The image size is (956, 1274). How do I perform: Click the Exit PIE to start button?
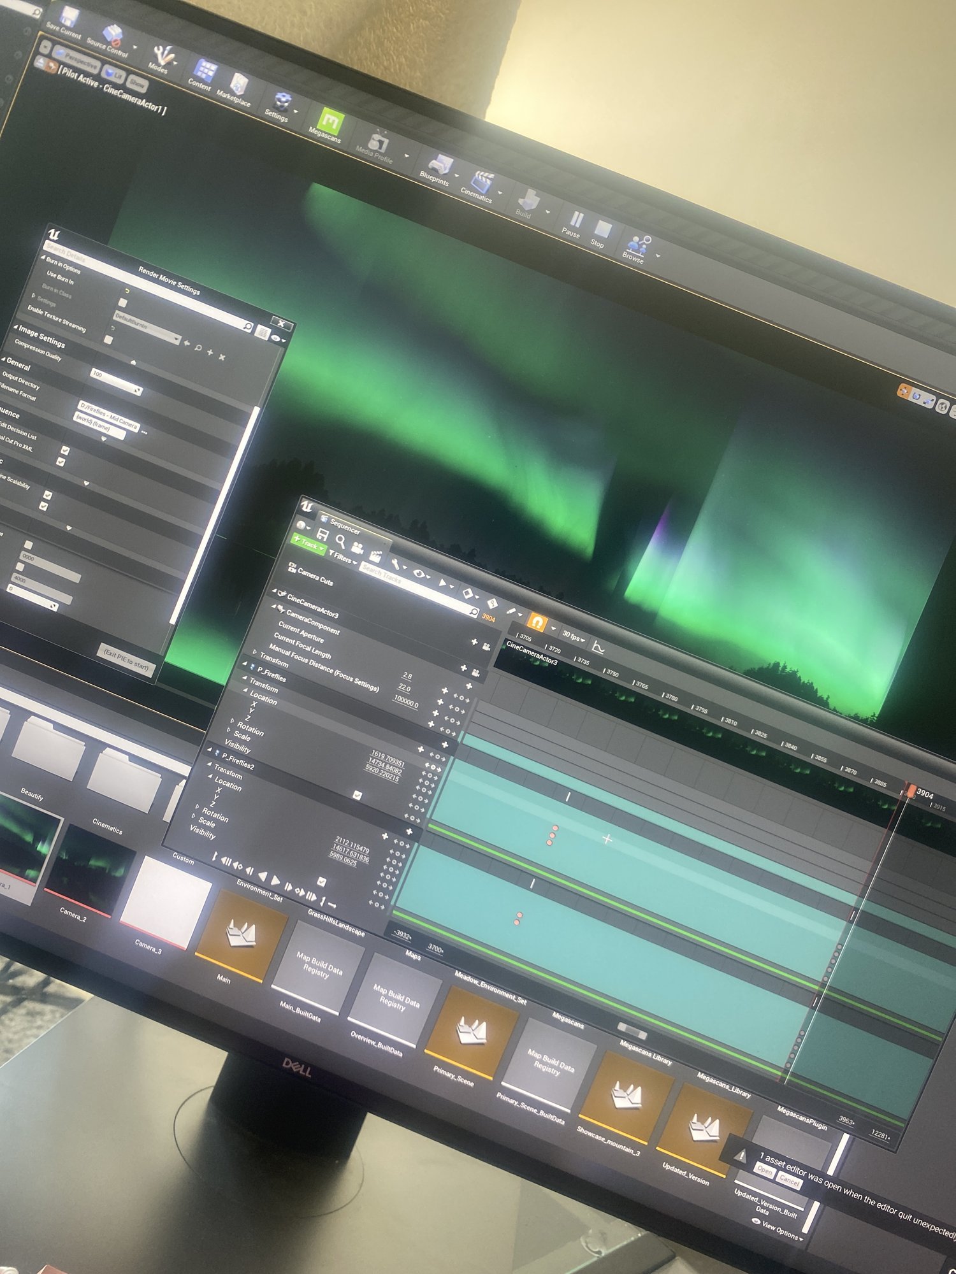click(x=126, y=659)
